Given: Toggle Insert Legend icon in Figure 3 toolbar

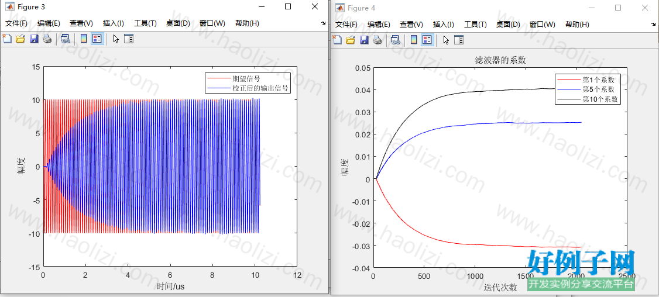Looking at the screenshot, I should (97, 39).
